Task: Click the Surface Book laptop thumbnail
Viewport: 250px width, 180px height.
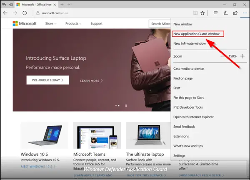Action: pyautogui.click(x=148, y=135)
